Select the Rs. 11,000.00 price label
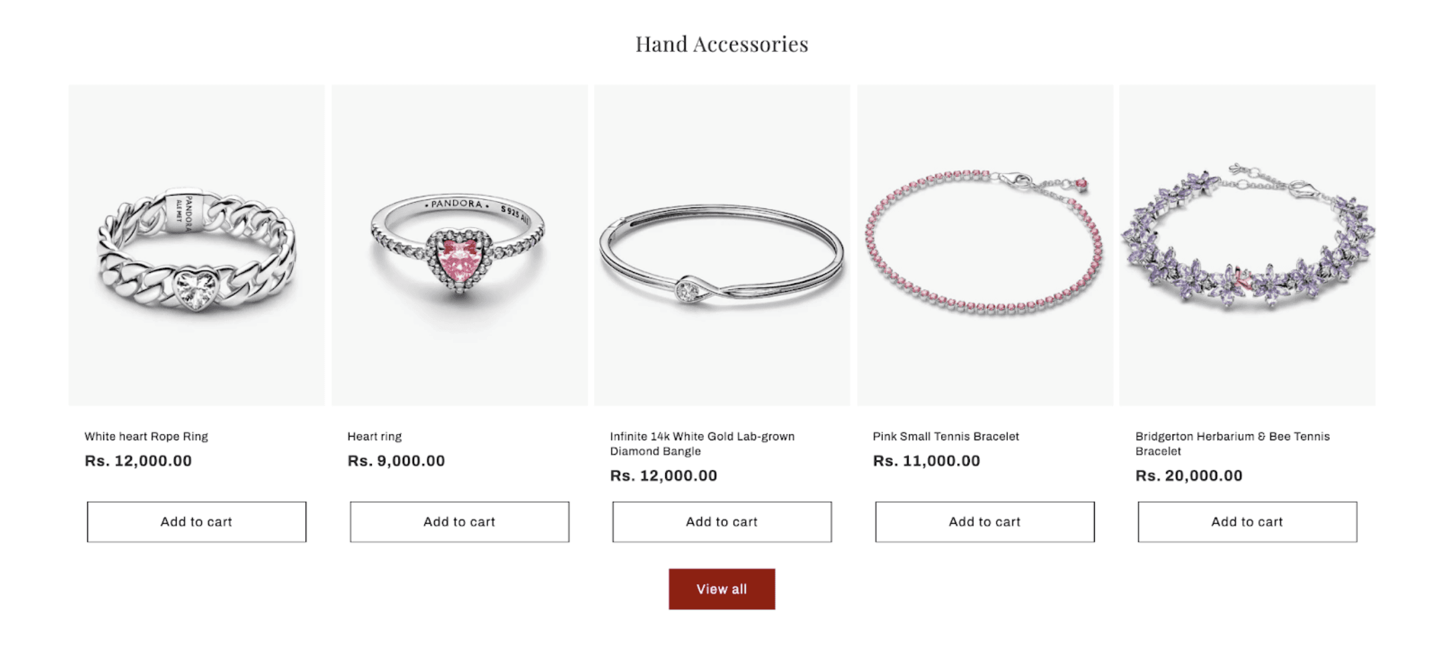 (x=926, y=461)
